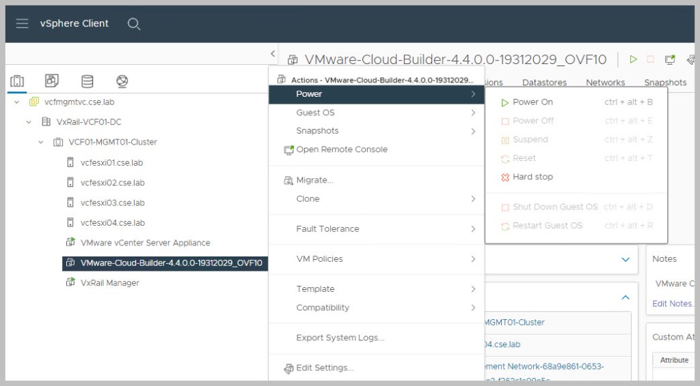Collapse the VCF01-MGMT01-Cluster node

pos(41,143)
